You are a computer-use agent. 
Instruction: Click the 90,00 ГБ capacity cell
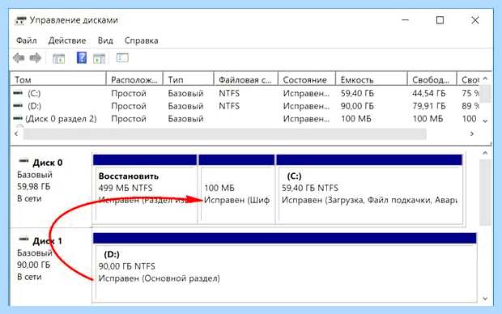tap(357, 106)
